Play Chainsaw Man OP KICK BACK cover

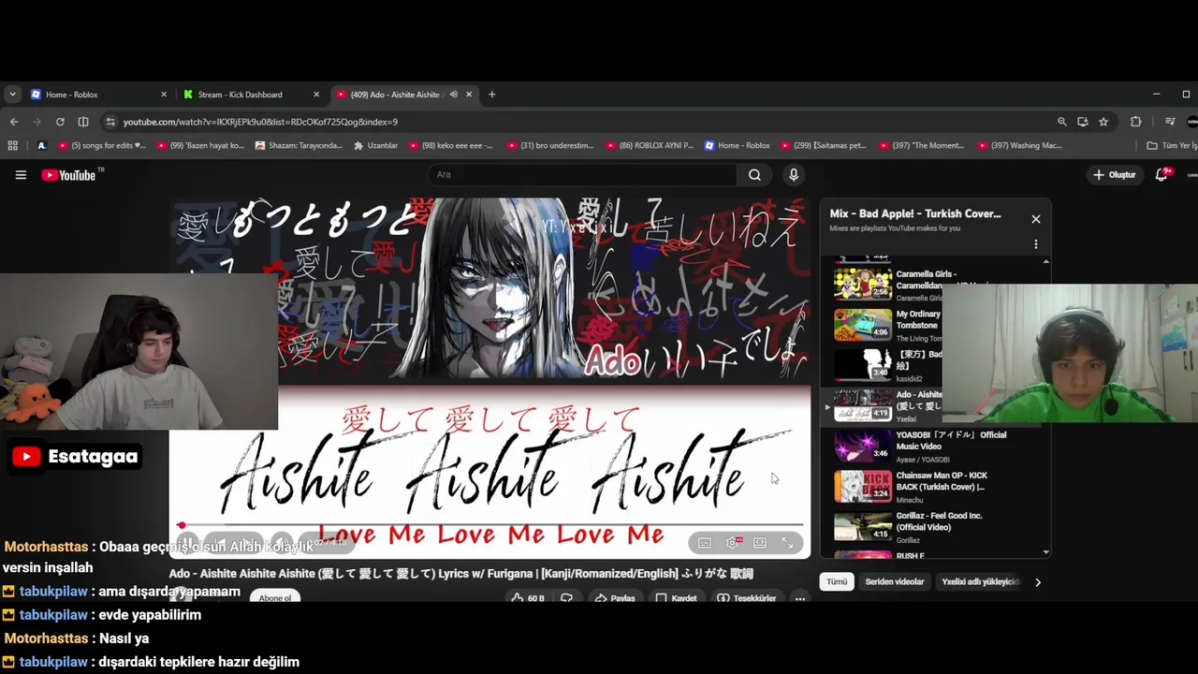coord(936,486)
